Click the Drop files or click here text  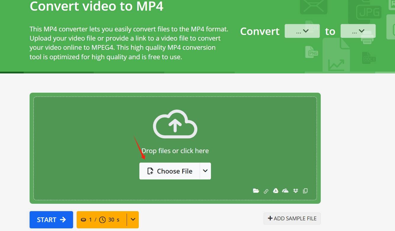coord(175,151)
